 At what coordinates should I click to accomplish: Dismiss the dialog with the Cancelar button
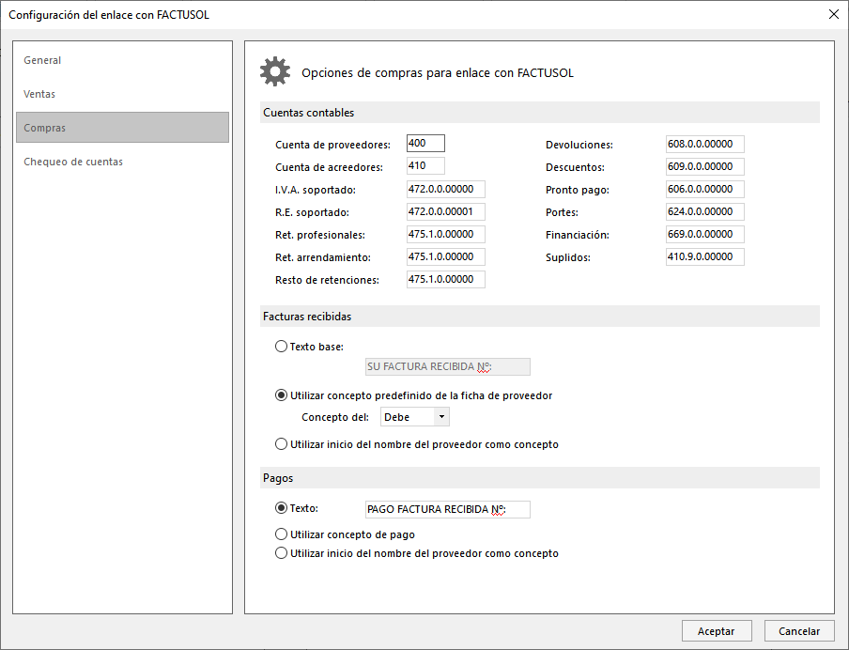(x=799, y=631)
